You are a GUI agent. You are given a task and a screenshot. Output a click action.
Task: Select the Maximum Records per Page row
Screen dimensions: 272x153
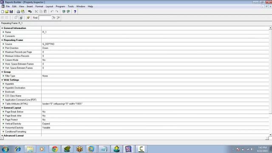pyautogui.click(x=135, y=52)
